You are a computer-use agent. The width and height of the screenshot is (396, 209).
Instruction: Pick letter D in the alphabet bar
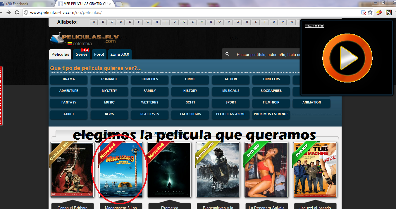[x=121, y=22]
